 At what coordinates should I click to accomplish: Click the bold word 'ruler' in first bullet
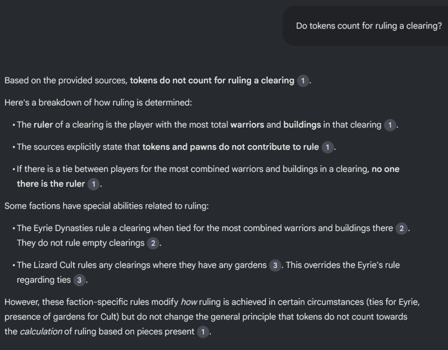(x=43, y=125)
